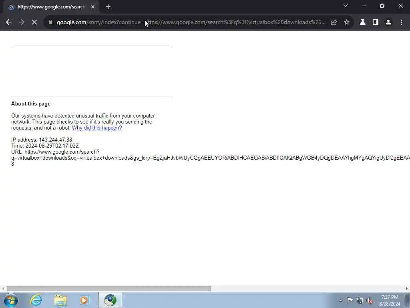Click the lock icon in the address bar
This screenshot has height=308, width=410.
[50, 22]
